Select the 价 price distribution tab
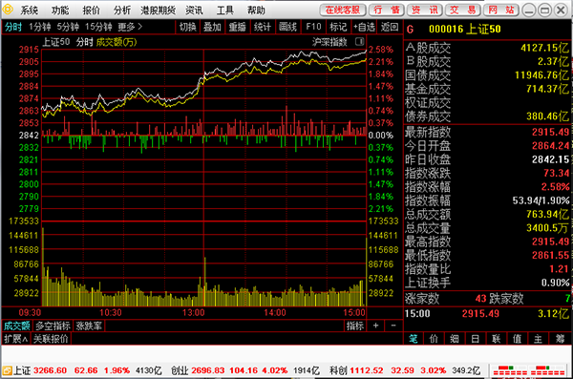573x379 pixels. [434, 339]
